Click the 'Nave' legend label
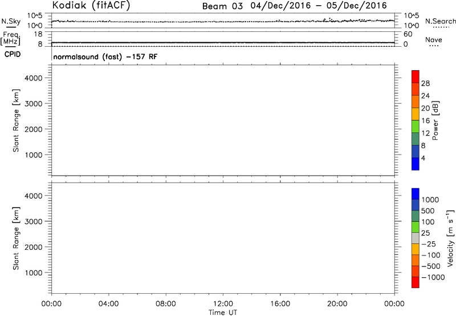 [x=434, y=40]
